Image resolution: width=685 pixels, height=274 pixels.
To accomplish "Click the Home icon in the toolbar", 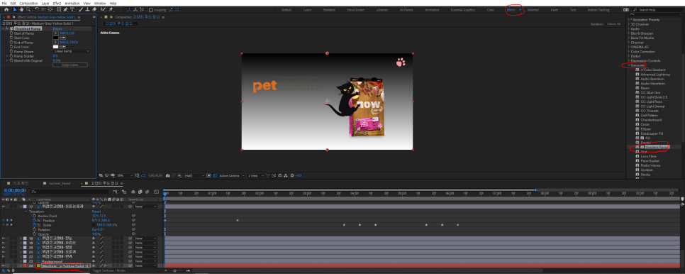I will tap(6, 9).
